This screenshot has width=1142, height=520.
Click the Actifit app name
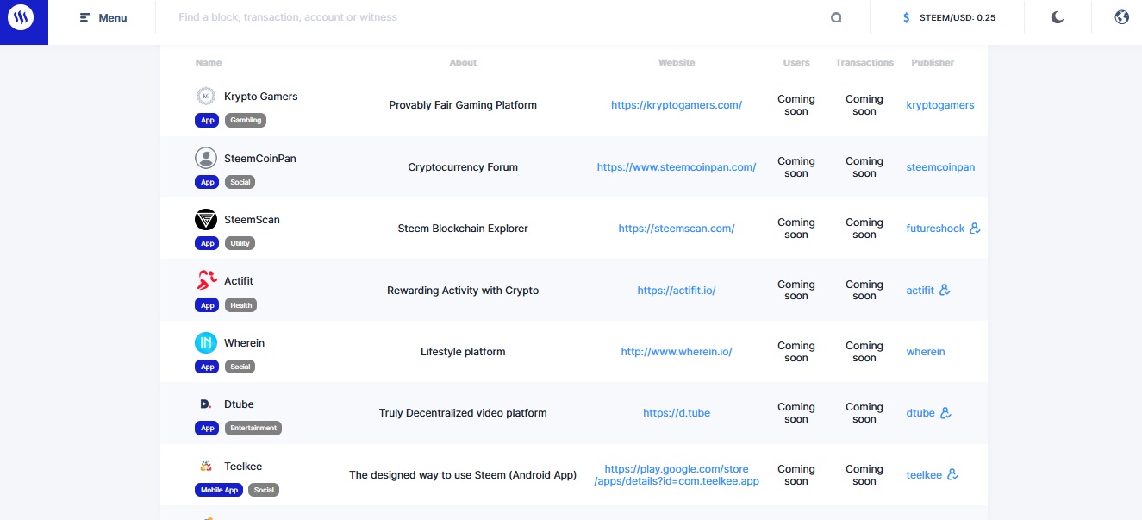pyautogui.click(x=239, y=281)
